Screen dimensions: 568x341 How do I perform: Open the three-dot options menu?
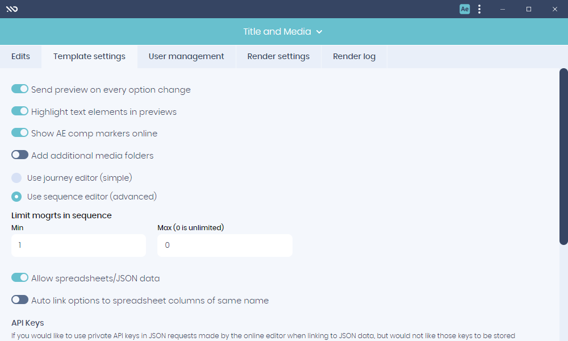pos(480,9)
